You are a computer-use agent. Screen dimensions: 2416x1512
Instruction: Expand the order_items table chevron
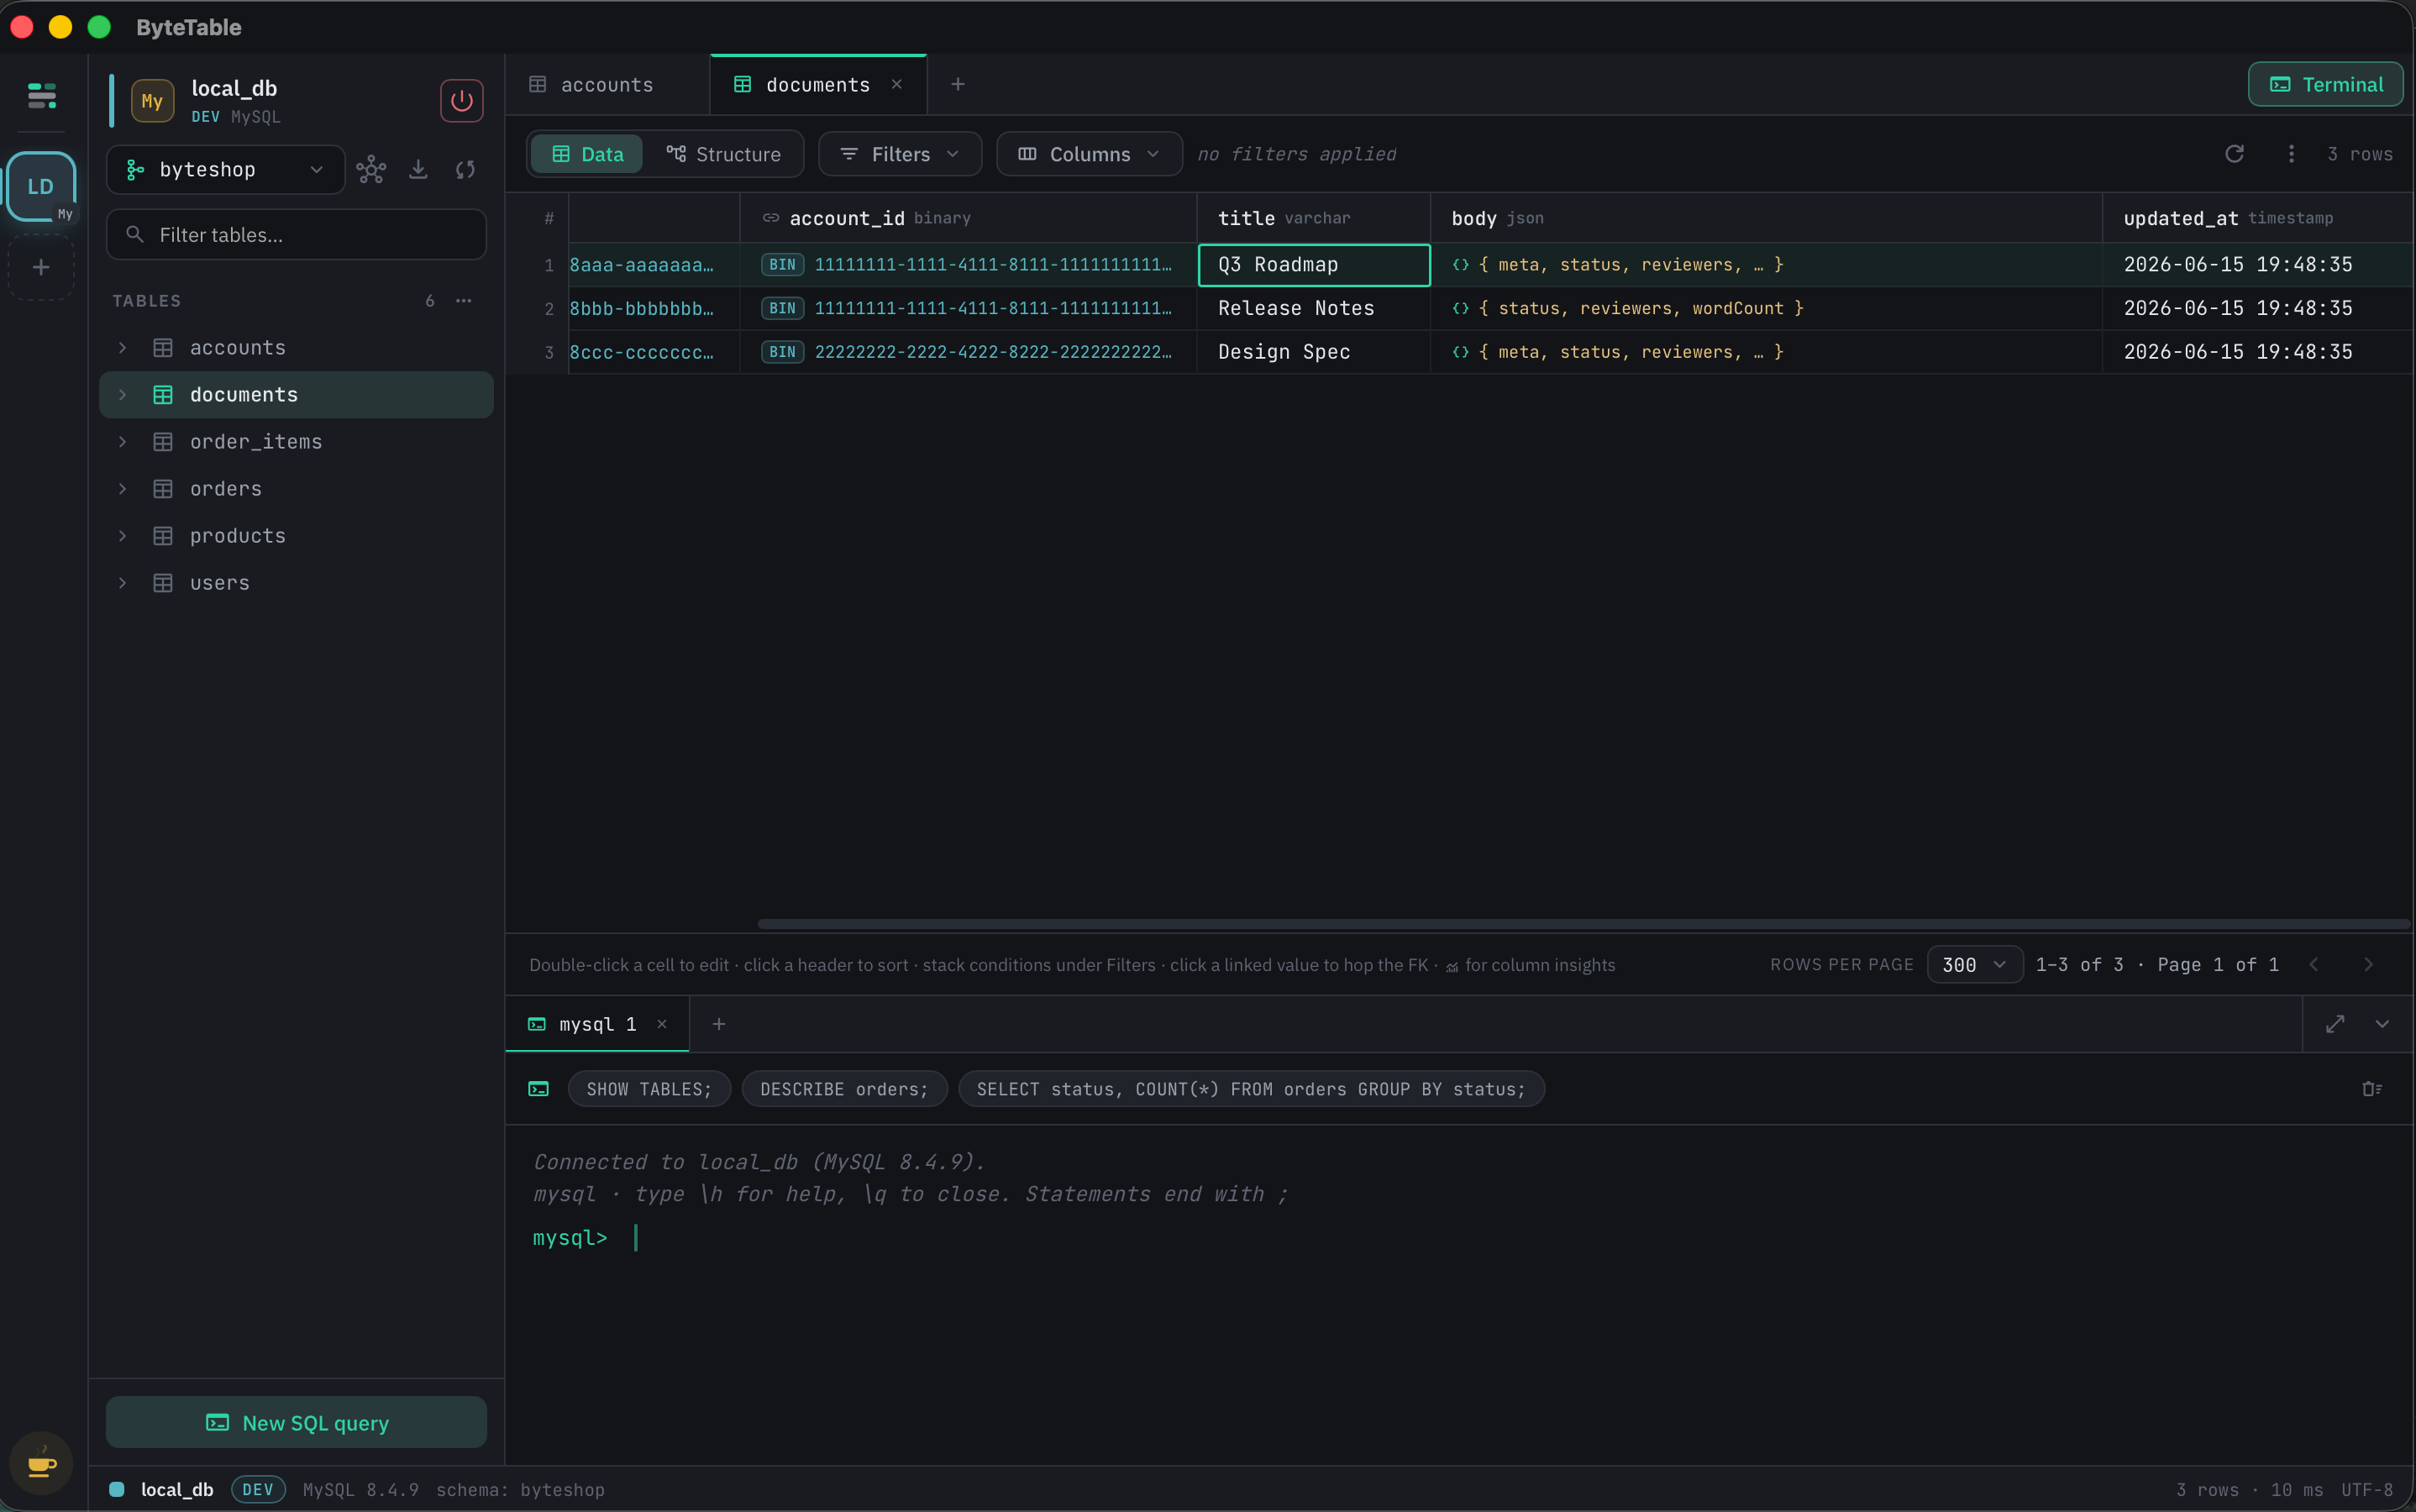coord(122,442)
